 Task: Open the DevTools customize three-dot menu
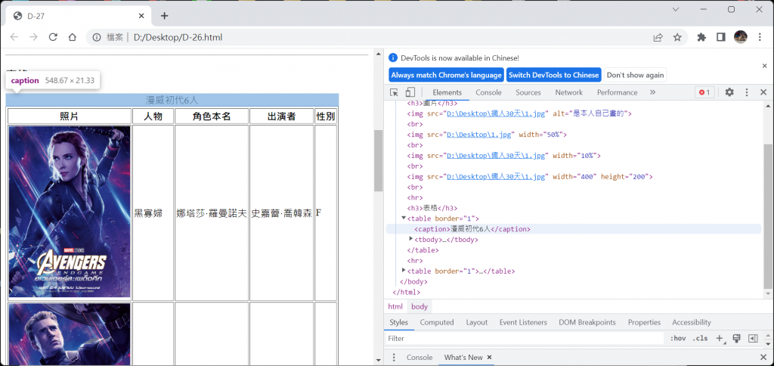747,92
